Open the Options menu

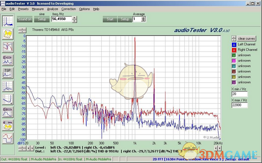click(84, 9)
